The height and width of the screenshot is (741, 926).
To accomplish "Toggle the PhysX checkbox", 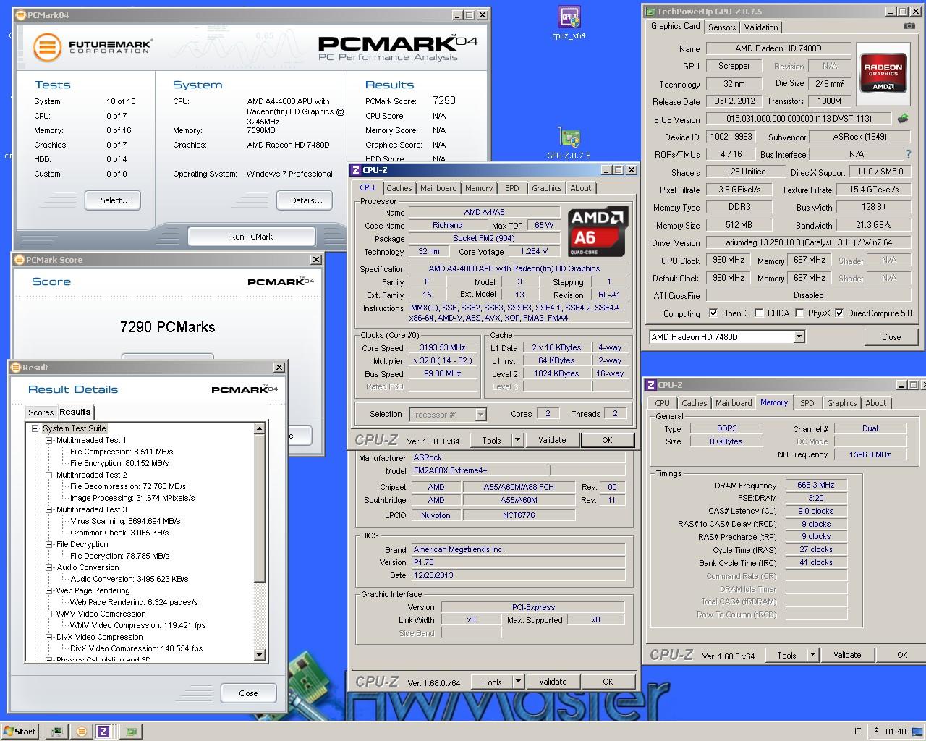I will (799, 313).
